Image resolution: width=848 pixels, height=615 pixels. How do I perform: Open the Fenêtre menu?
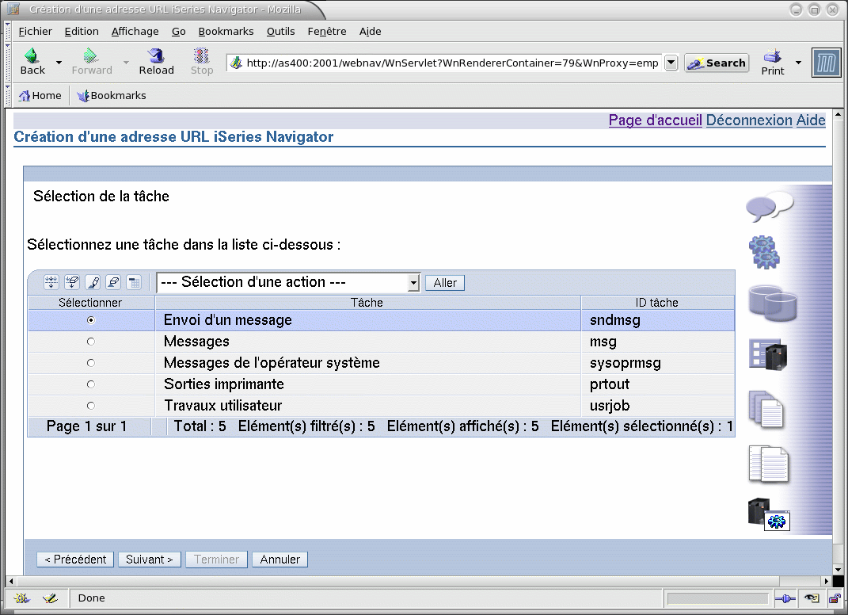click(x=327, y=32)
